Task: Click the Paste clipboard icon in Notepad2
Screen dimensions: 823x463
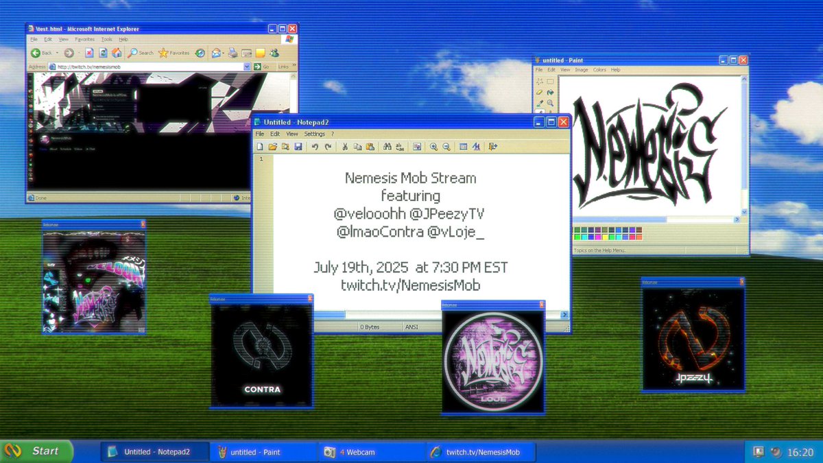Action: [370, 146]
